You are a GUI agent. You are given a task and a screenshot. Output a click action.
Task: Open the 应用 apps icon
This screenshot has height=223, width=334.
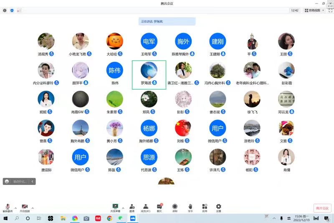pyautogui.click(x=205, y=208)
